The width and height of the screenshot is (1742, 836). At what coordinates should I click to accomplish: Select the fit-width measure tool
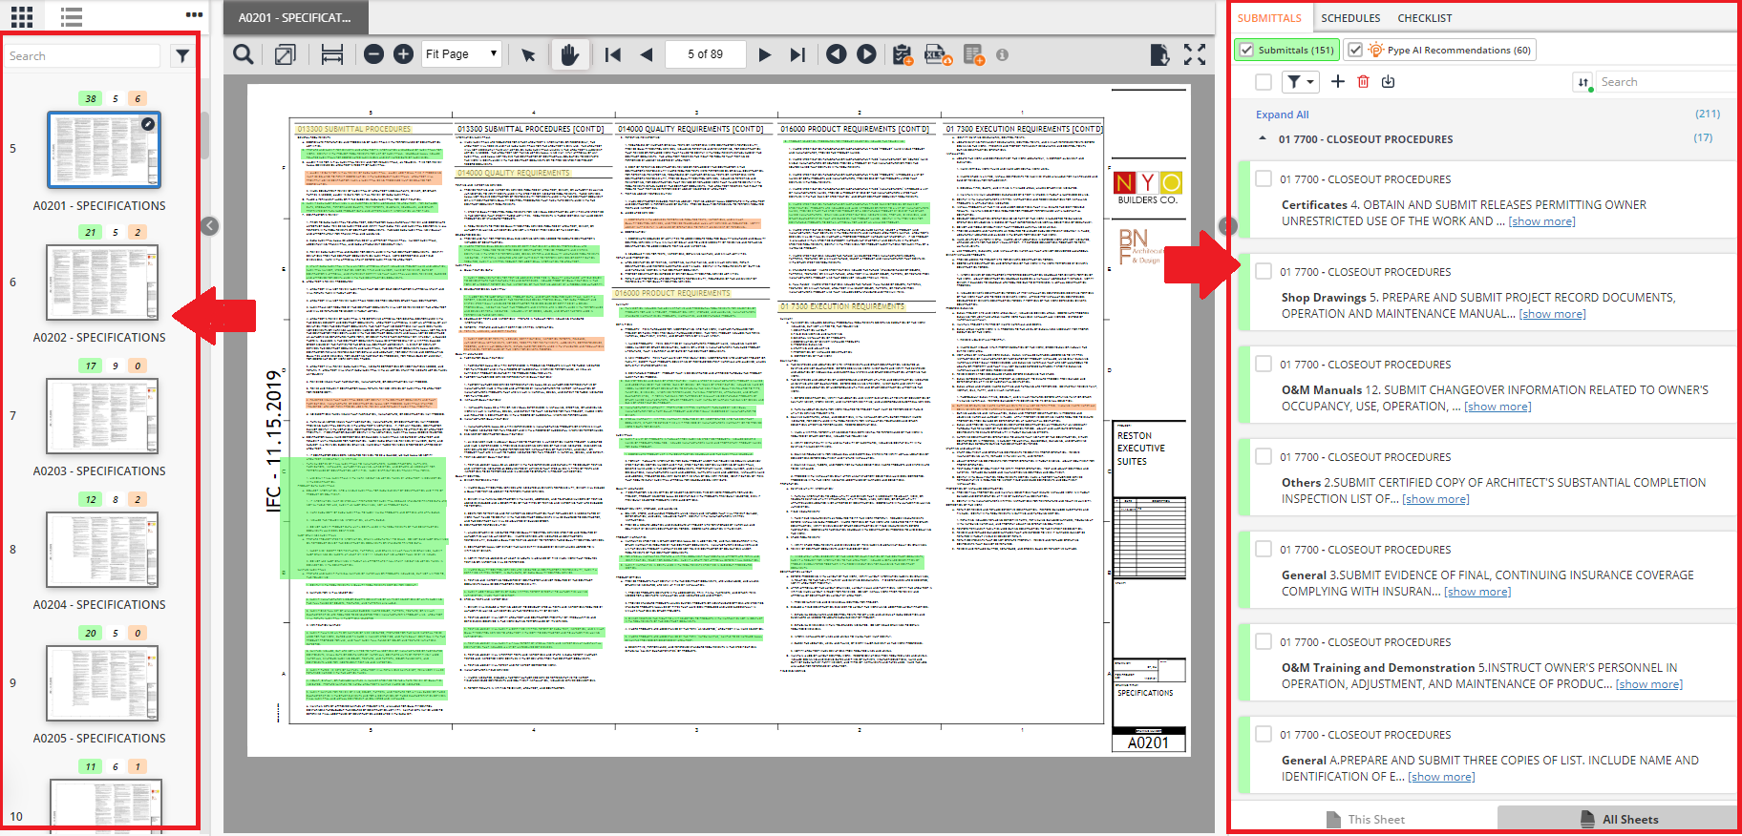point(331,54)
